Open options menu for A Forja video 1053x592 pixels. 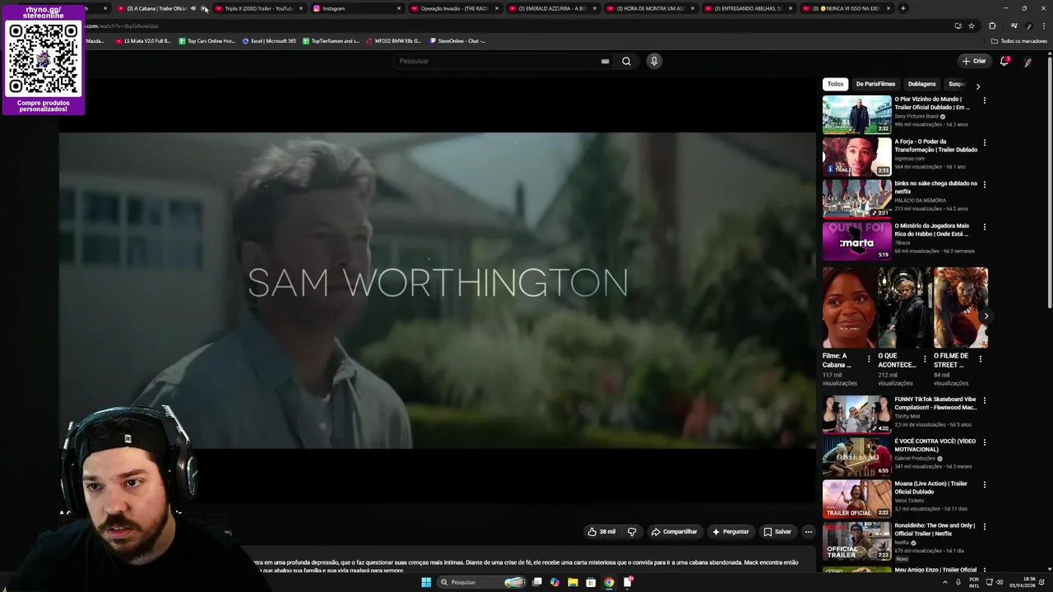pyautogui.click(x=984, y=142)
